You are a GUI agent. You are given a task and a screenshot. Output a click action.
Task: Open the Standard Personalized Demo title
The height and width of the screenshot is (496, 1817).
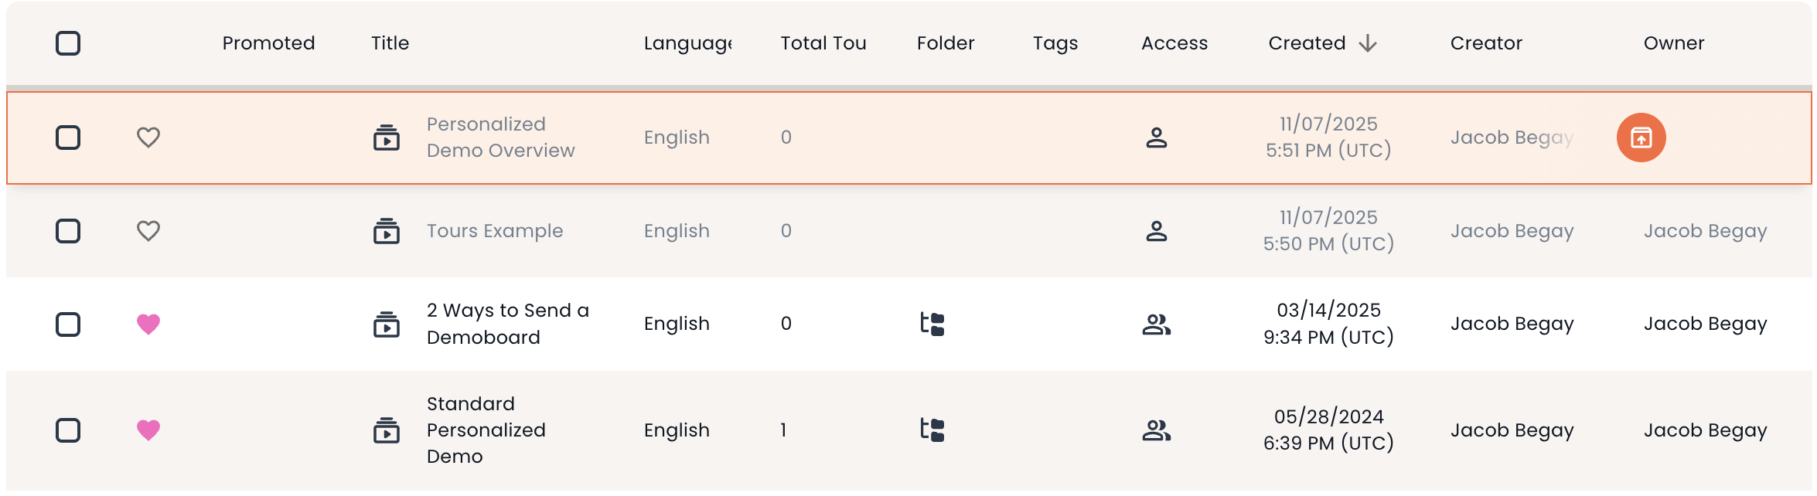486,430
